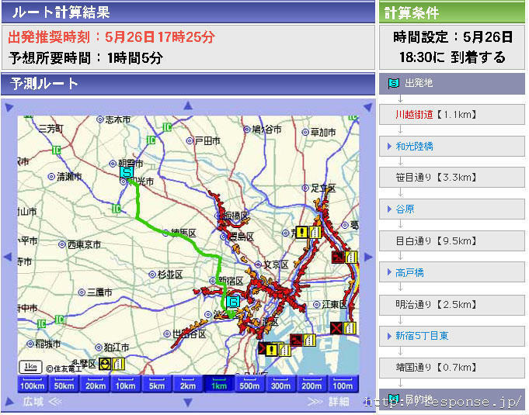
Task: Expand the 谷原 waypoint
Action: click(405, 209)
